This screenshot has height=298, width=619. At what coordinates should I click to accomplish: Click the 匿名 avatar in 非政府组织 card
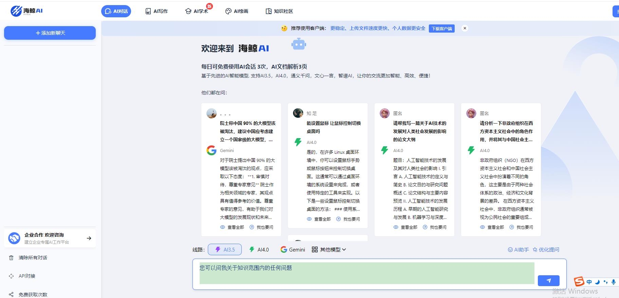click(x=471, y=113)
